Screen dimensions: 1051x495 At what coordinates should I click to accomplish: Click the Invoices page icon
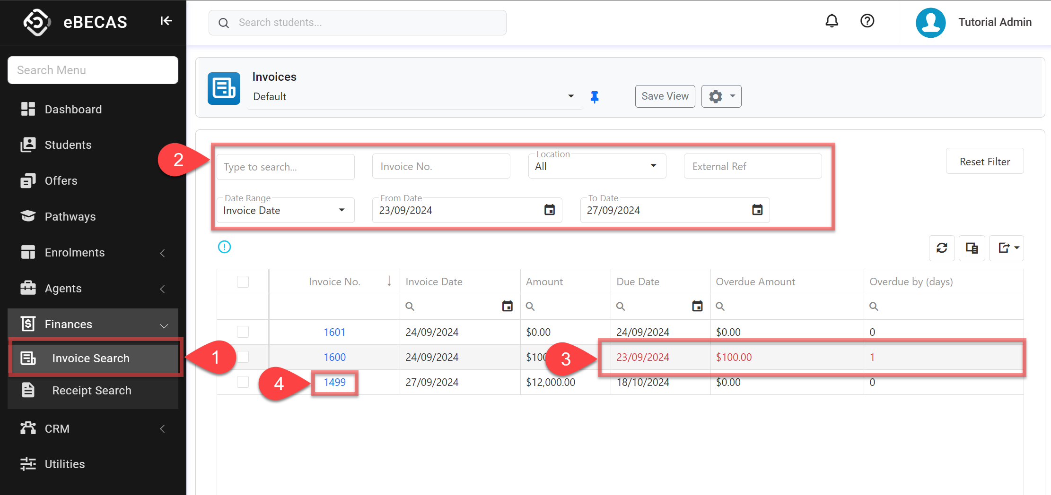point(224,88)
